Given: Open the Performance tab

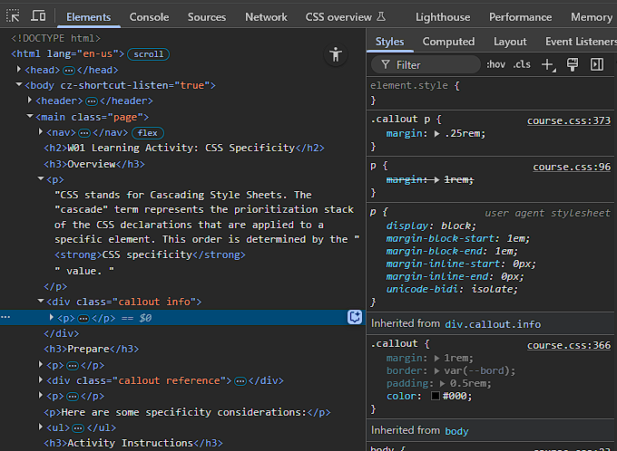Looking at the screenshot, I should [520, 17].
